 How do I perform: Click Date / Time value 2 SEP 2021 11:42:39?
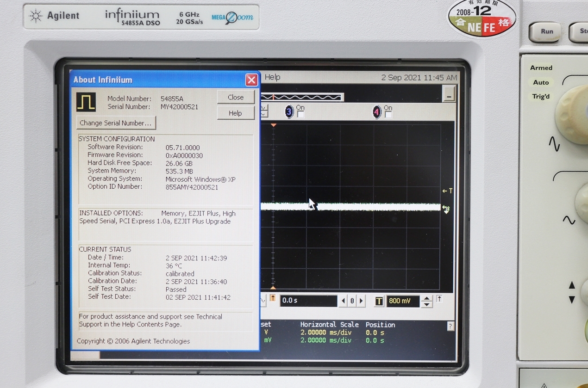pos(196,258)
